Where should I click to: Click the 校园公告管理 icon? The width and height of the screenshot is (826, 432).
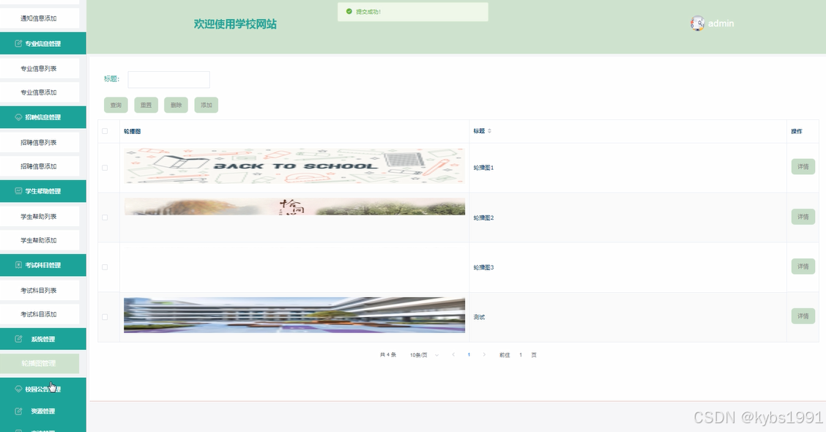[18, 390]
